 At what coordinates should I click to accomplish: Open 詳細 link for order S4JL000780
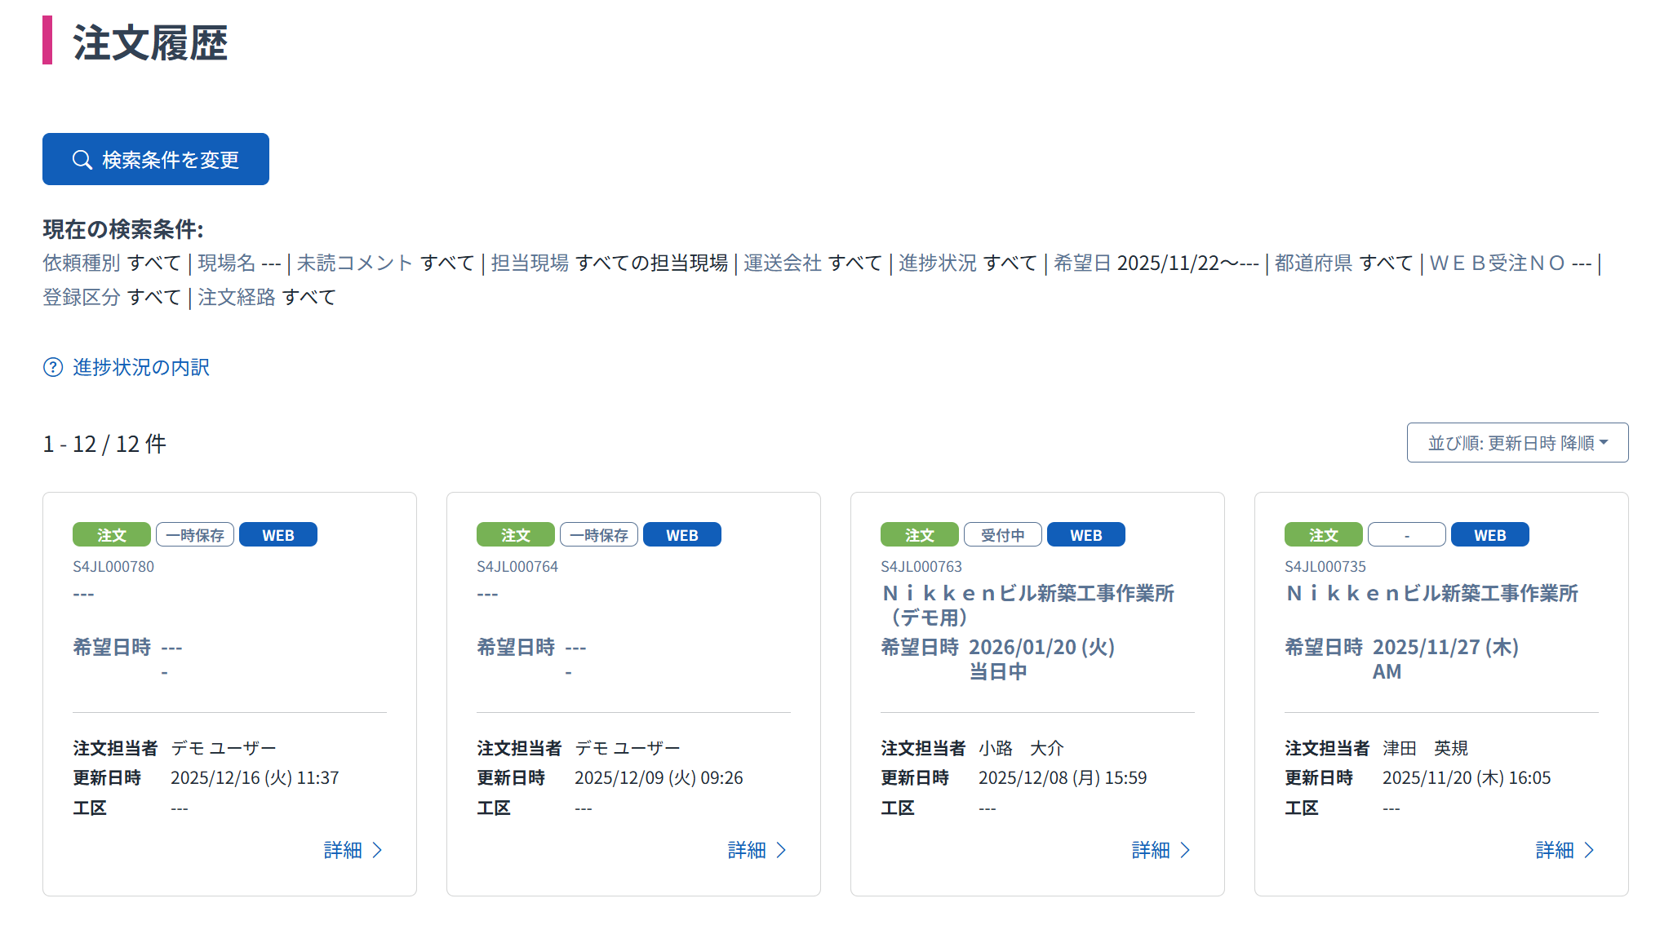click(343, 850)
